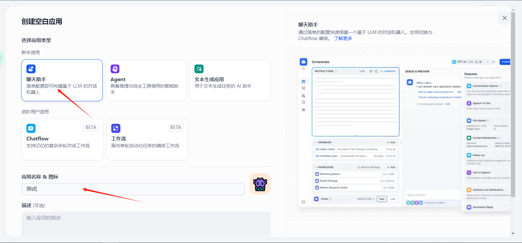Close the 创建空白应用 dialog

coord(504,18)
